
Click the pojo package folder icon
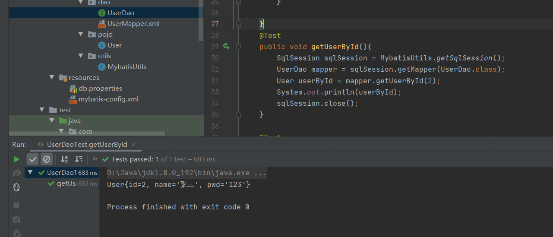point(92,35)
